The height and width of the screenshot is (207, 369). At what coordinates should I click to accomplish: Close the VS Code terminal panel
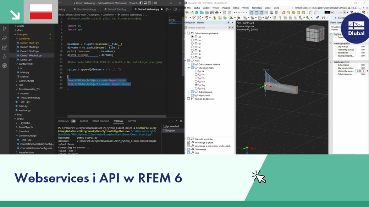click(x=181, y=121)
